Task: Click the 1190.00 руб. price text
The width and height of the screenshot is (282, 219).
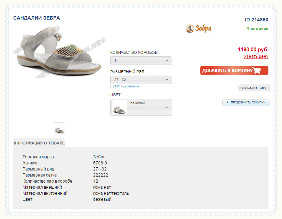Action: (x=253, y=50)
